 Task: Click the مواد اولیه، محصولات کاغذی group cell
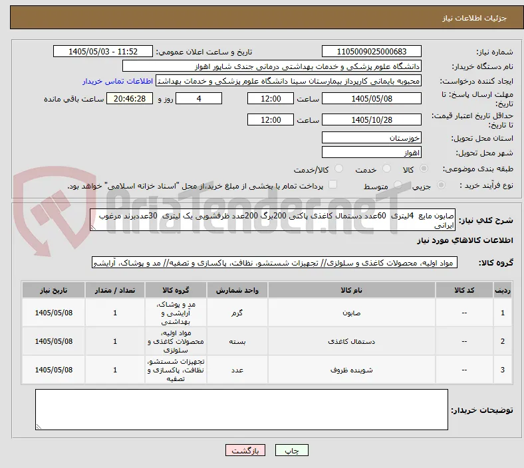coord(176,341)
